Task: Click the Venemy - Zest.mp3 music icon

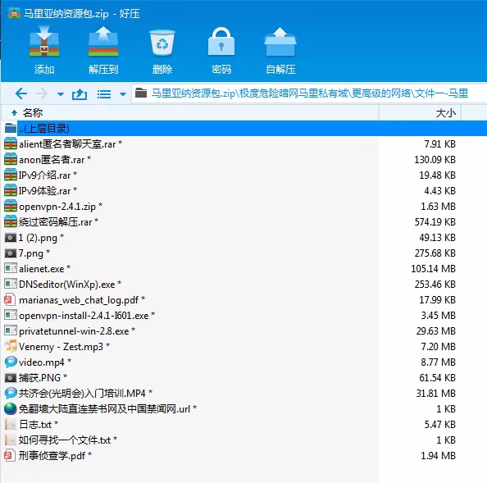Action: [x=11, y=346]
